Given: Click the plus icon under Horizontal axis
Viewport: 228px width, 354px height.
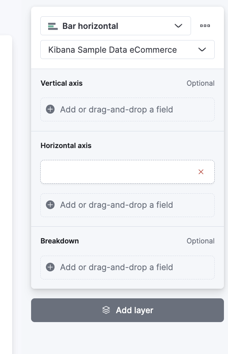Looking at the screenshot, I should [50, 205].
